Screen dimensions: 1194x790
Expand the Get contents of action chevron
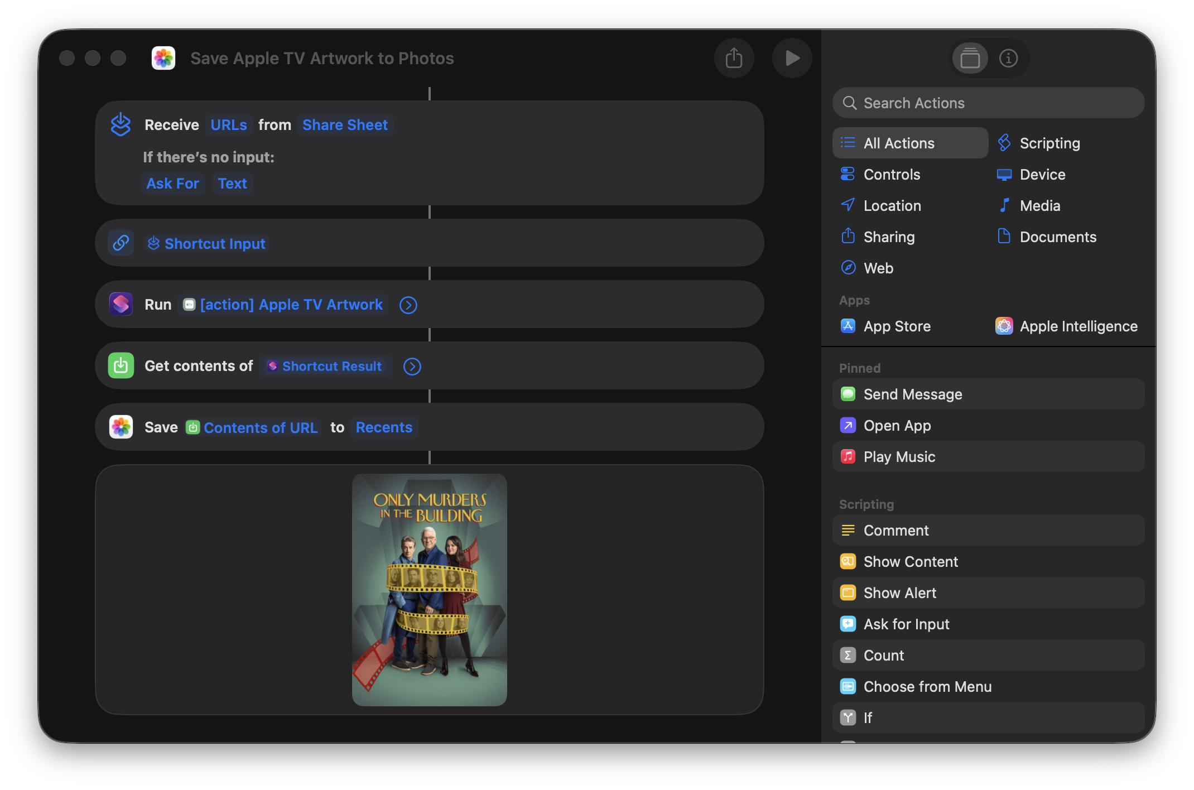click(412, 367)
